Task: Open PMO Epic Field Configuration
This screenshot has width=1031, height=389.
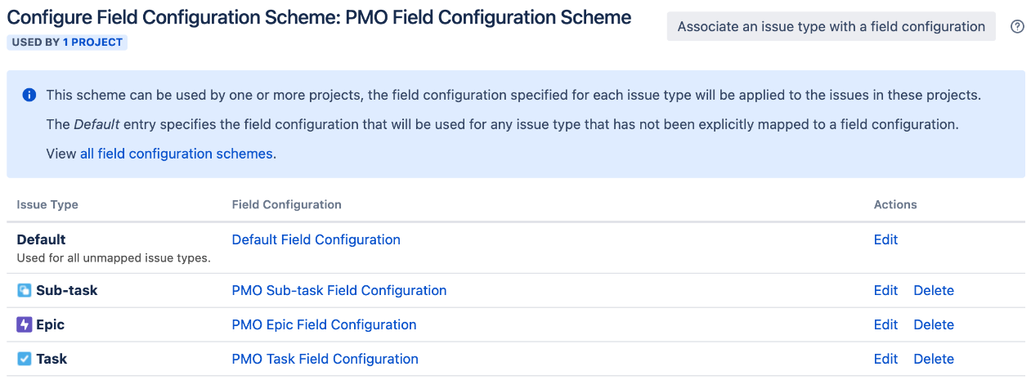Action: [x=325, y=324]
